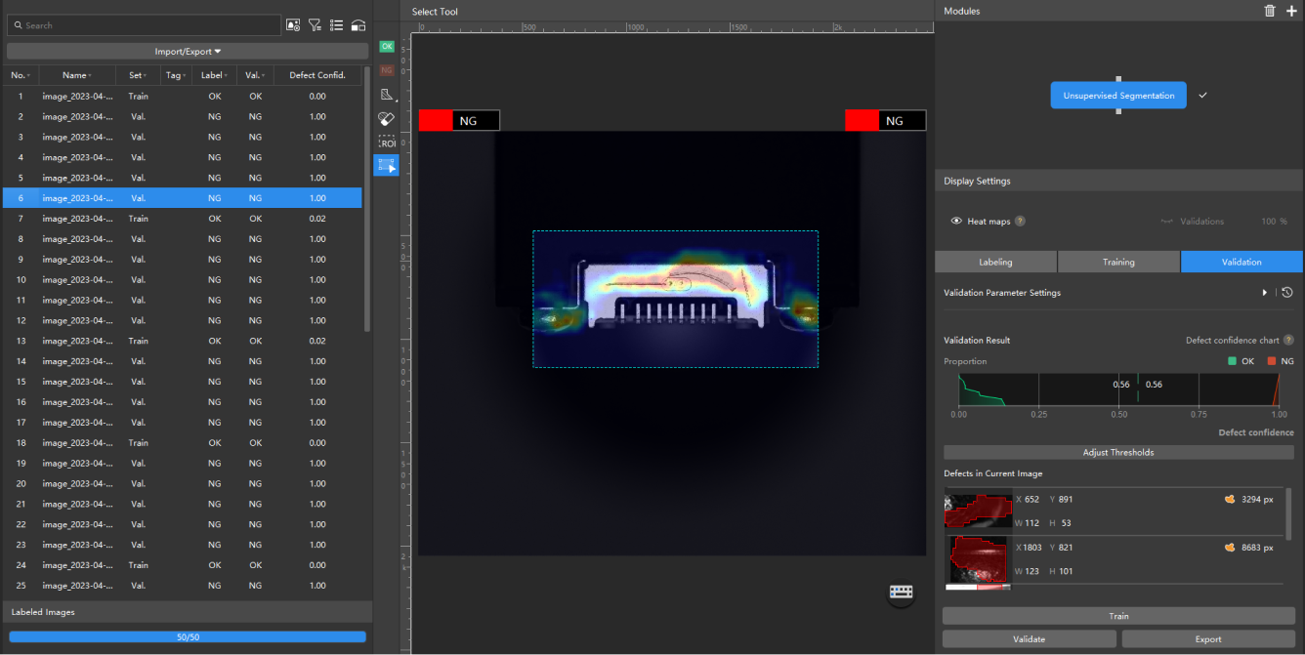Expand Validation Parameter Settings arrow
The image size is (1305, 655).
pos(1264,293)
